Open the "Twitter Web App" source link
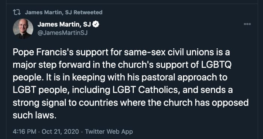Screen dimensions: 263x139 click(109, 132)
